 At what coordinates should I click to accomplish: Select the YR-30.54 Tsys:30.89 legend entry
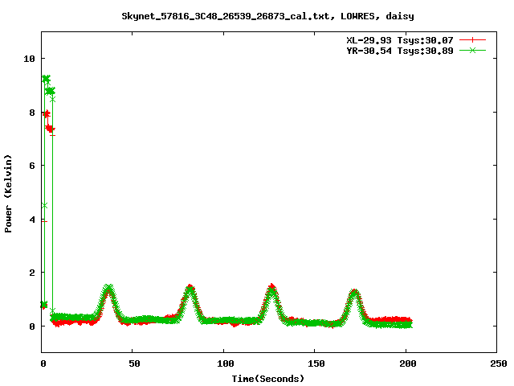[x=400, y=51]
